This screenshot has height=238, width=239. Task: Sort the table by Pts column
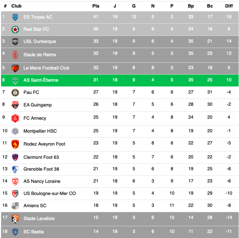[x=96, y=6]
